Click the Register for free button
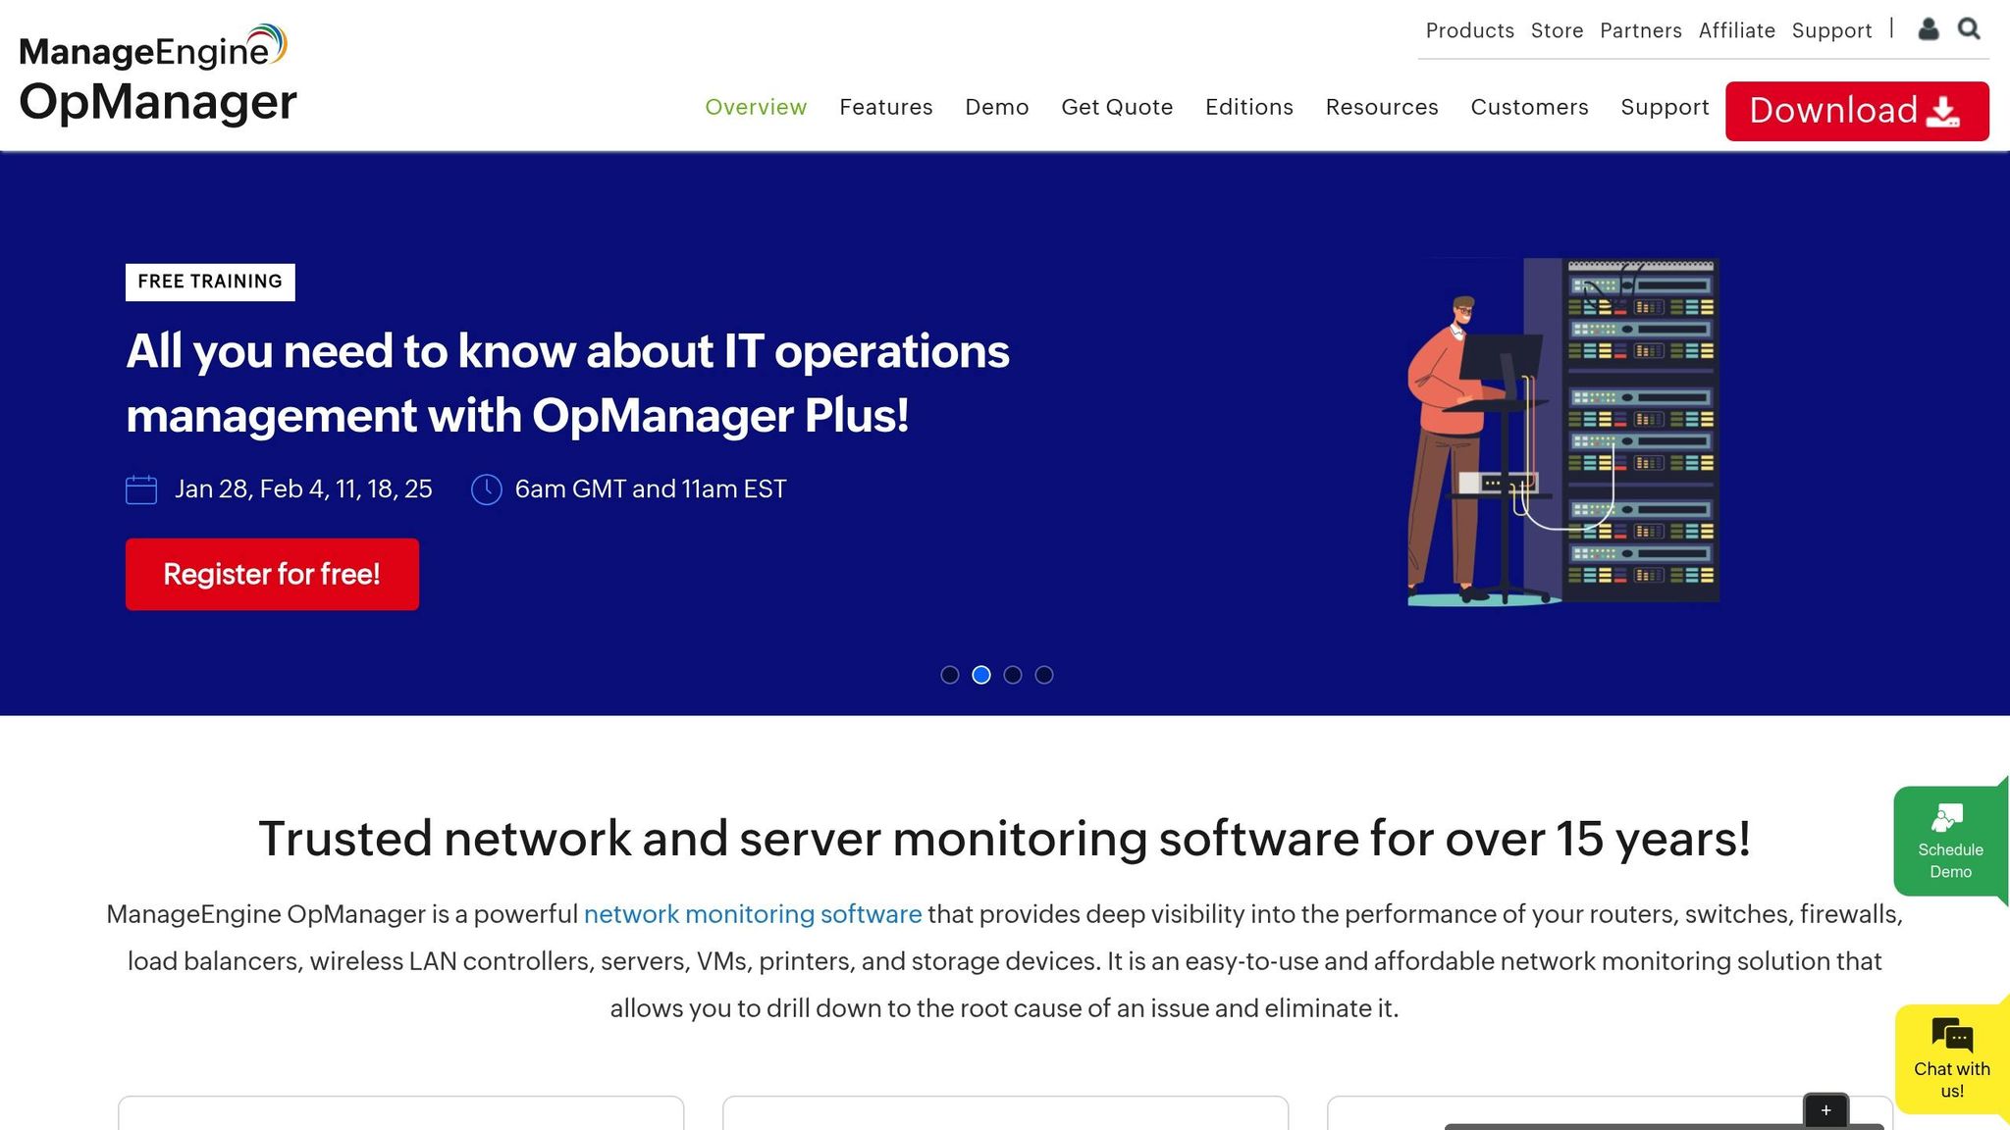The width and height of the screenshot is (2010, 1130). (272, 574)
